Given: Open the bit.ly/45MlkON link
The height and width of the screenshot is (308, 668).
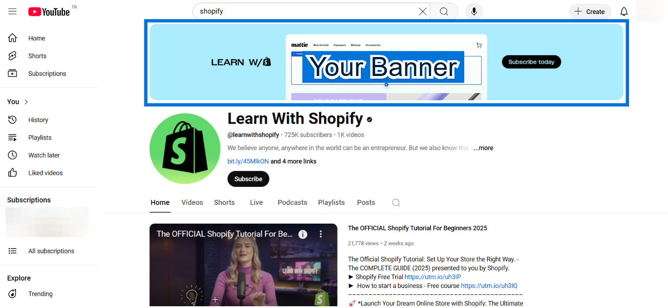Looking at the screenshot, I should pyautogui.click(x=248, y=161).
